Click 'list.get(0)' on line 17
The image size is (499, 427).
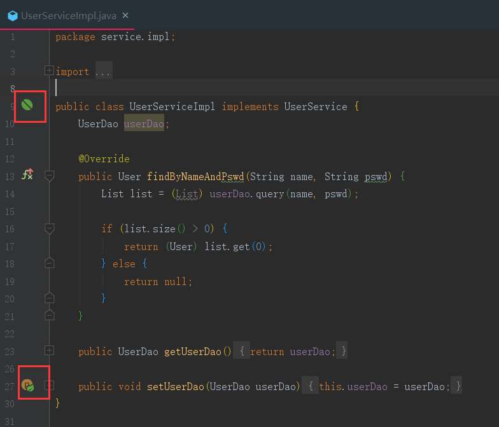pos(235,246)
